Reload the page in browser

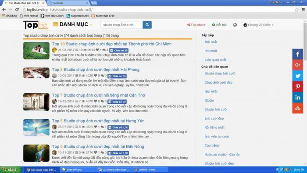coord(17,10)
